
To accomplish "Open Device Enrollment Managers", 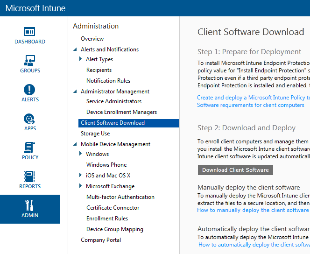I will [x=121, y=112].
